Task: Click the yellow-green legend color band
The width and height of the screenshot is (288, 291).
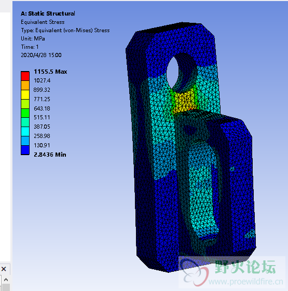Action: tap(25, 104)
